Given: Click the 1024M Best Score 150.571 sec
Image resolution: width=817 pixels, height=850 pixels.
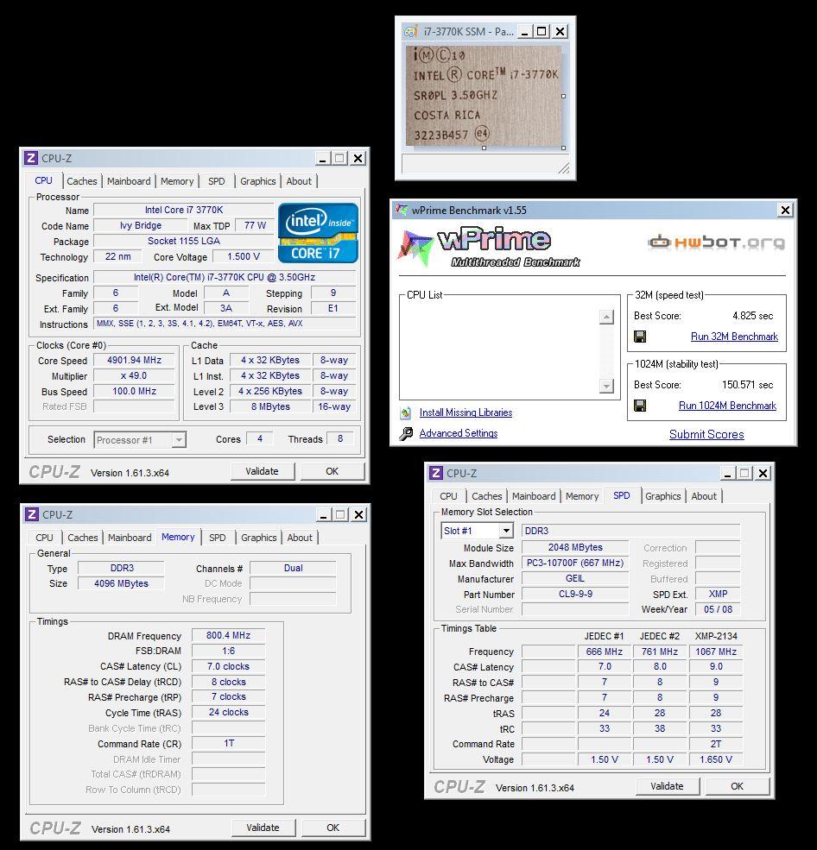Looking at the screenshot, I should click(x=747, y=384).
